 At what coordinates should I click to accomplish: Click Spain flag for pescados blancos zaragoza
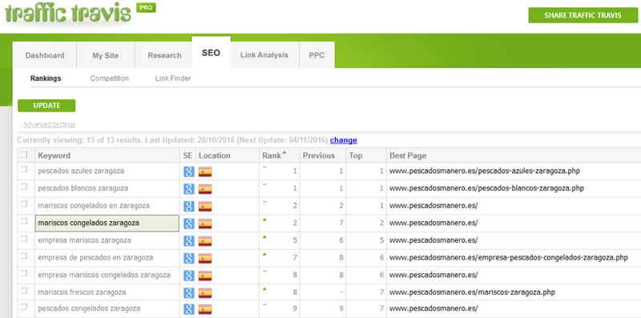205,189
